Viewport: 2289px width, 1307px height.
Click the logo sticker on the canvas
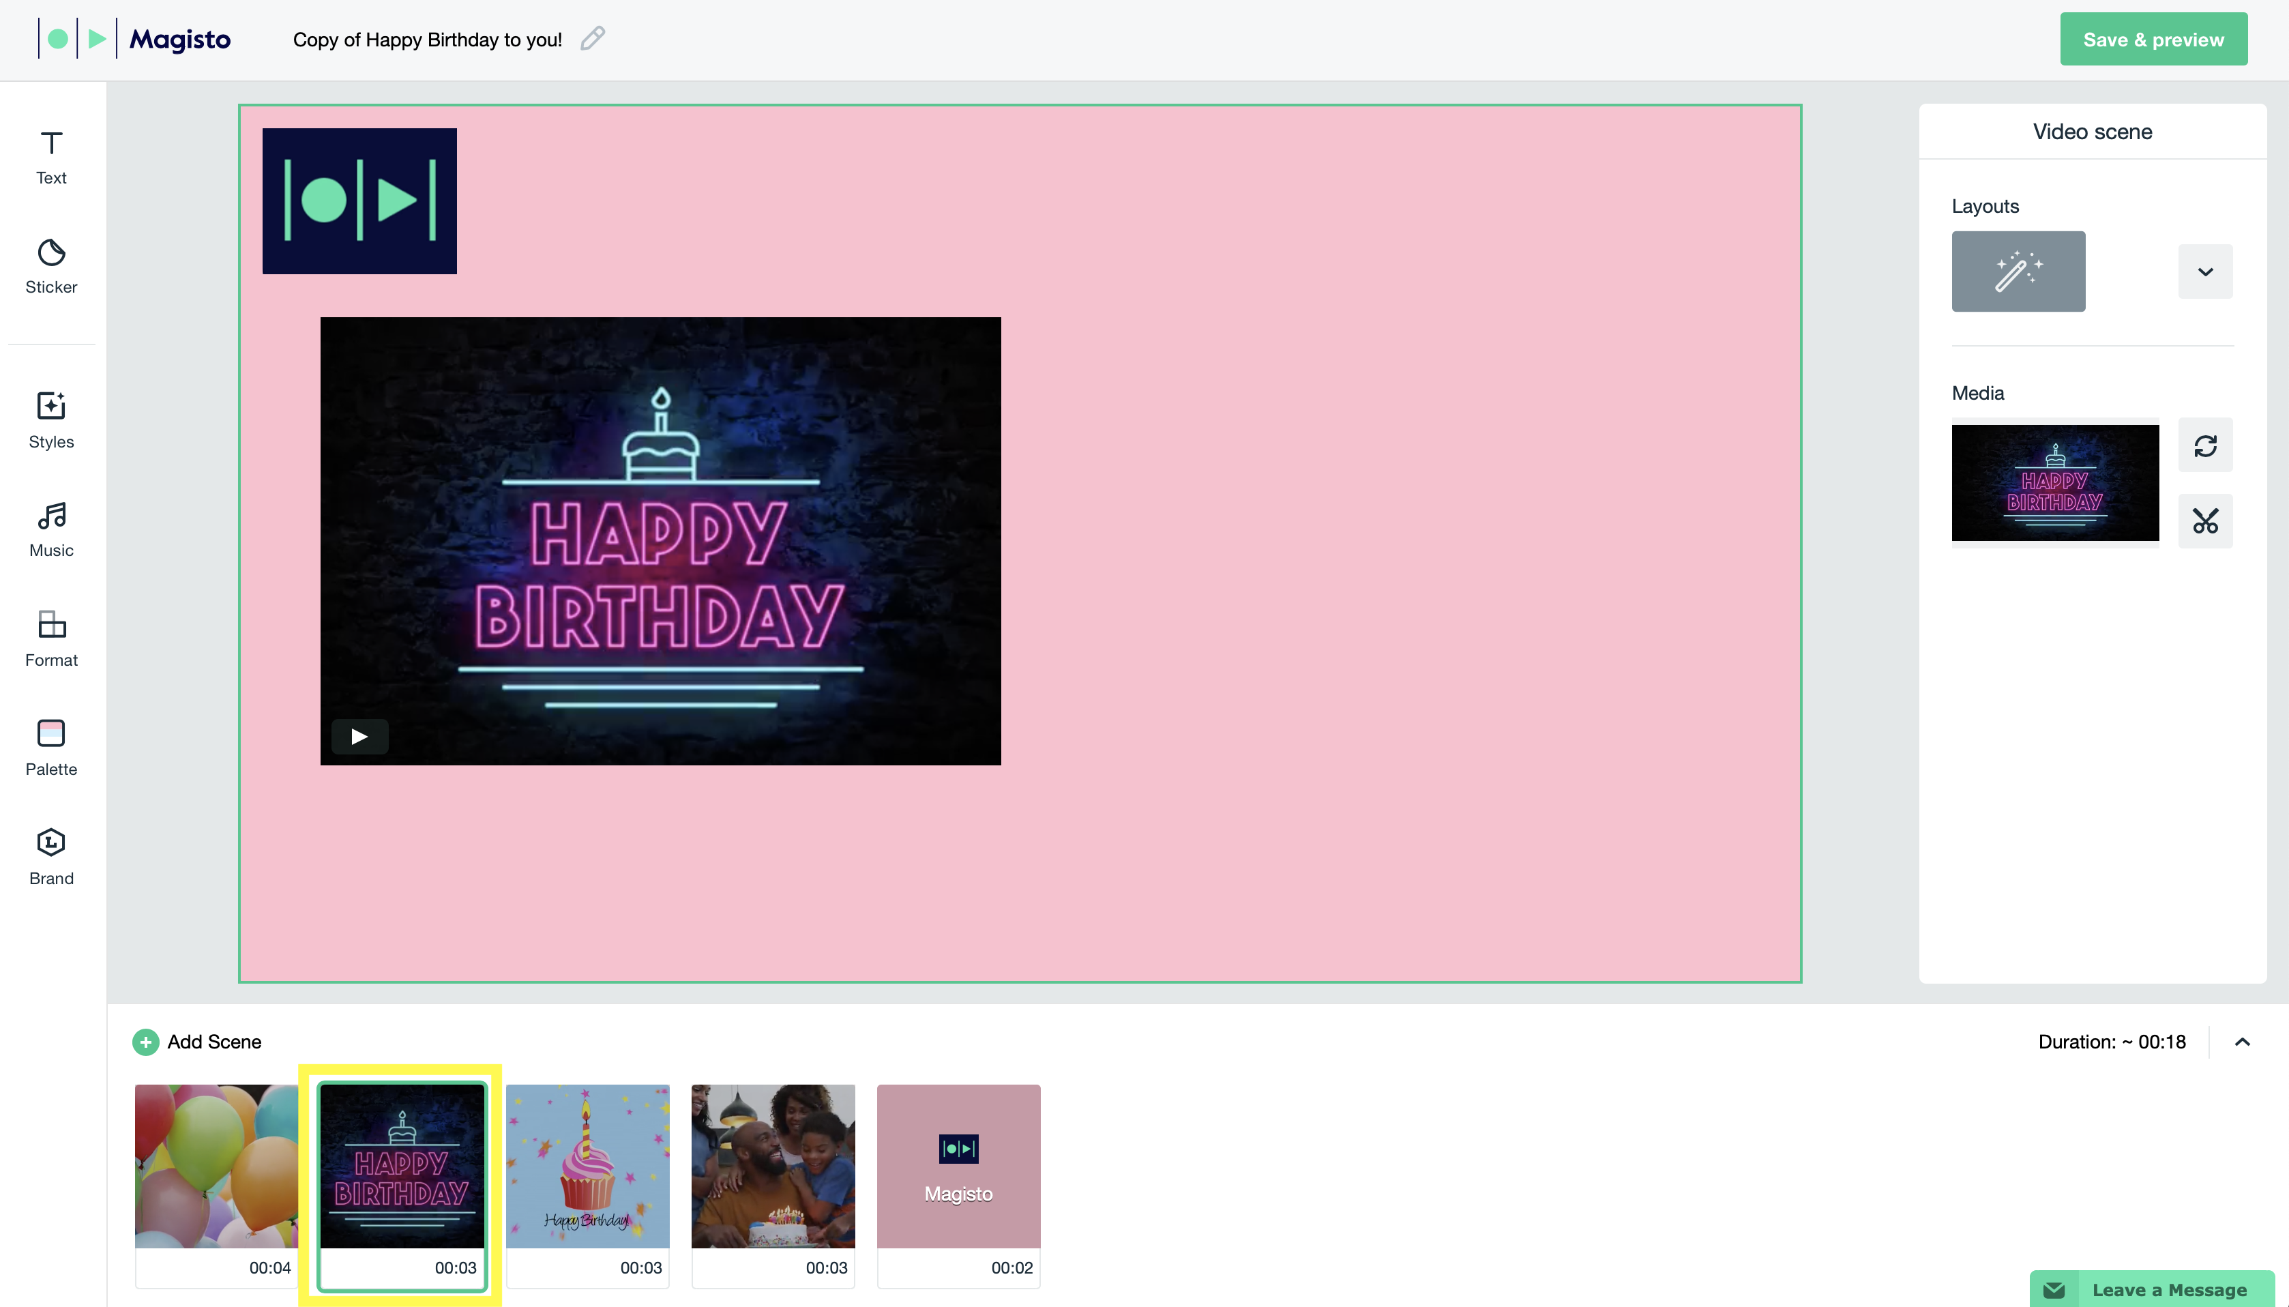tap(359, 201)
